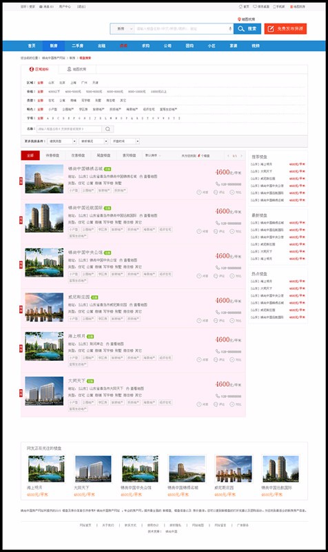Select 视频 in the blue navigation bar
This screenshot has height=552, width=328.
click(256, 46)
